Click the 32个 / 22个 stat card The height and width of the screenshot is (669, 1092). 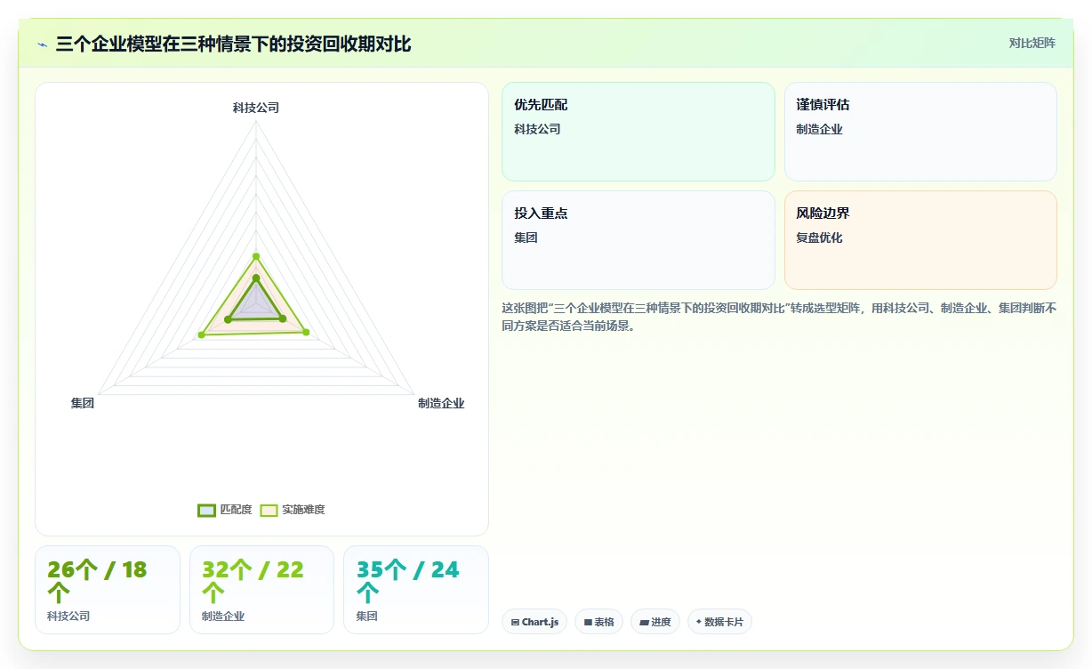(x=261, y=590)
